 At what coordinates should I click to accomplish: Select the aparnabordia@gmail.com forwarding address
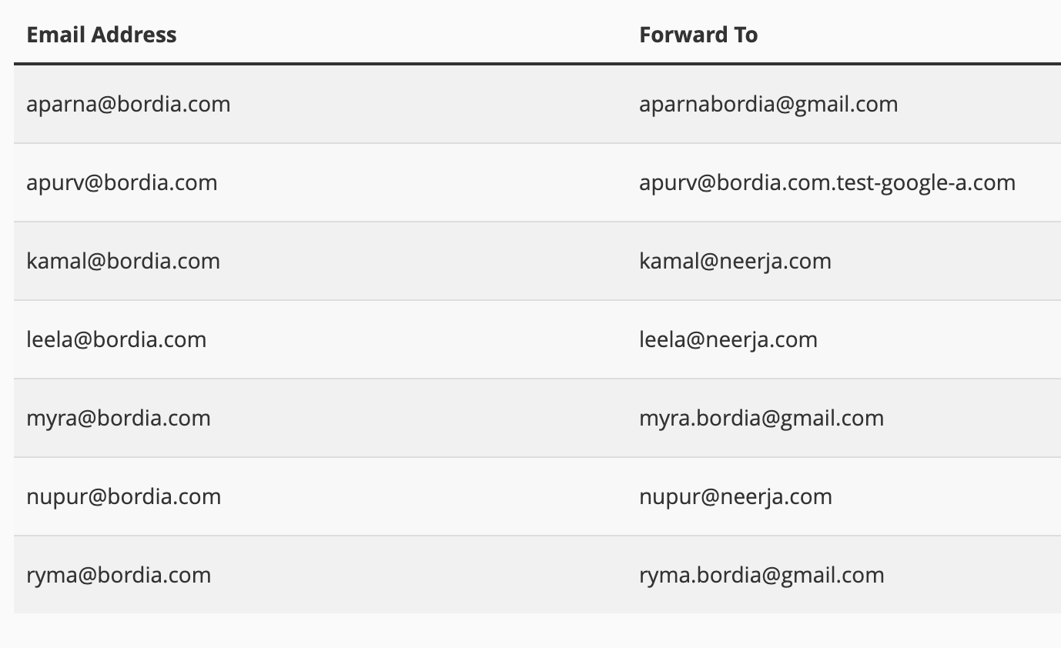tap(768, 104)
